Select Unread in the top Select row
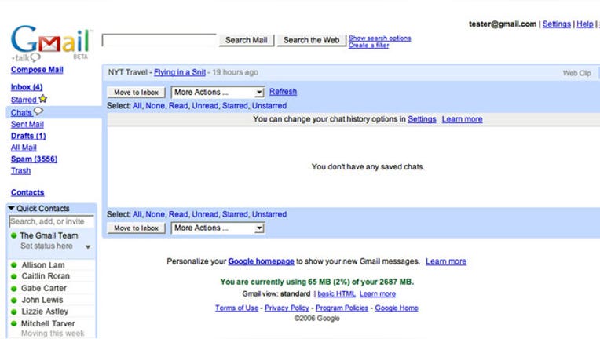This screenshot has width=600, height=339. pyautogui.click(x=205, y=105)
